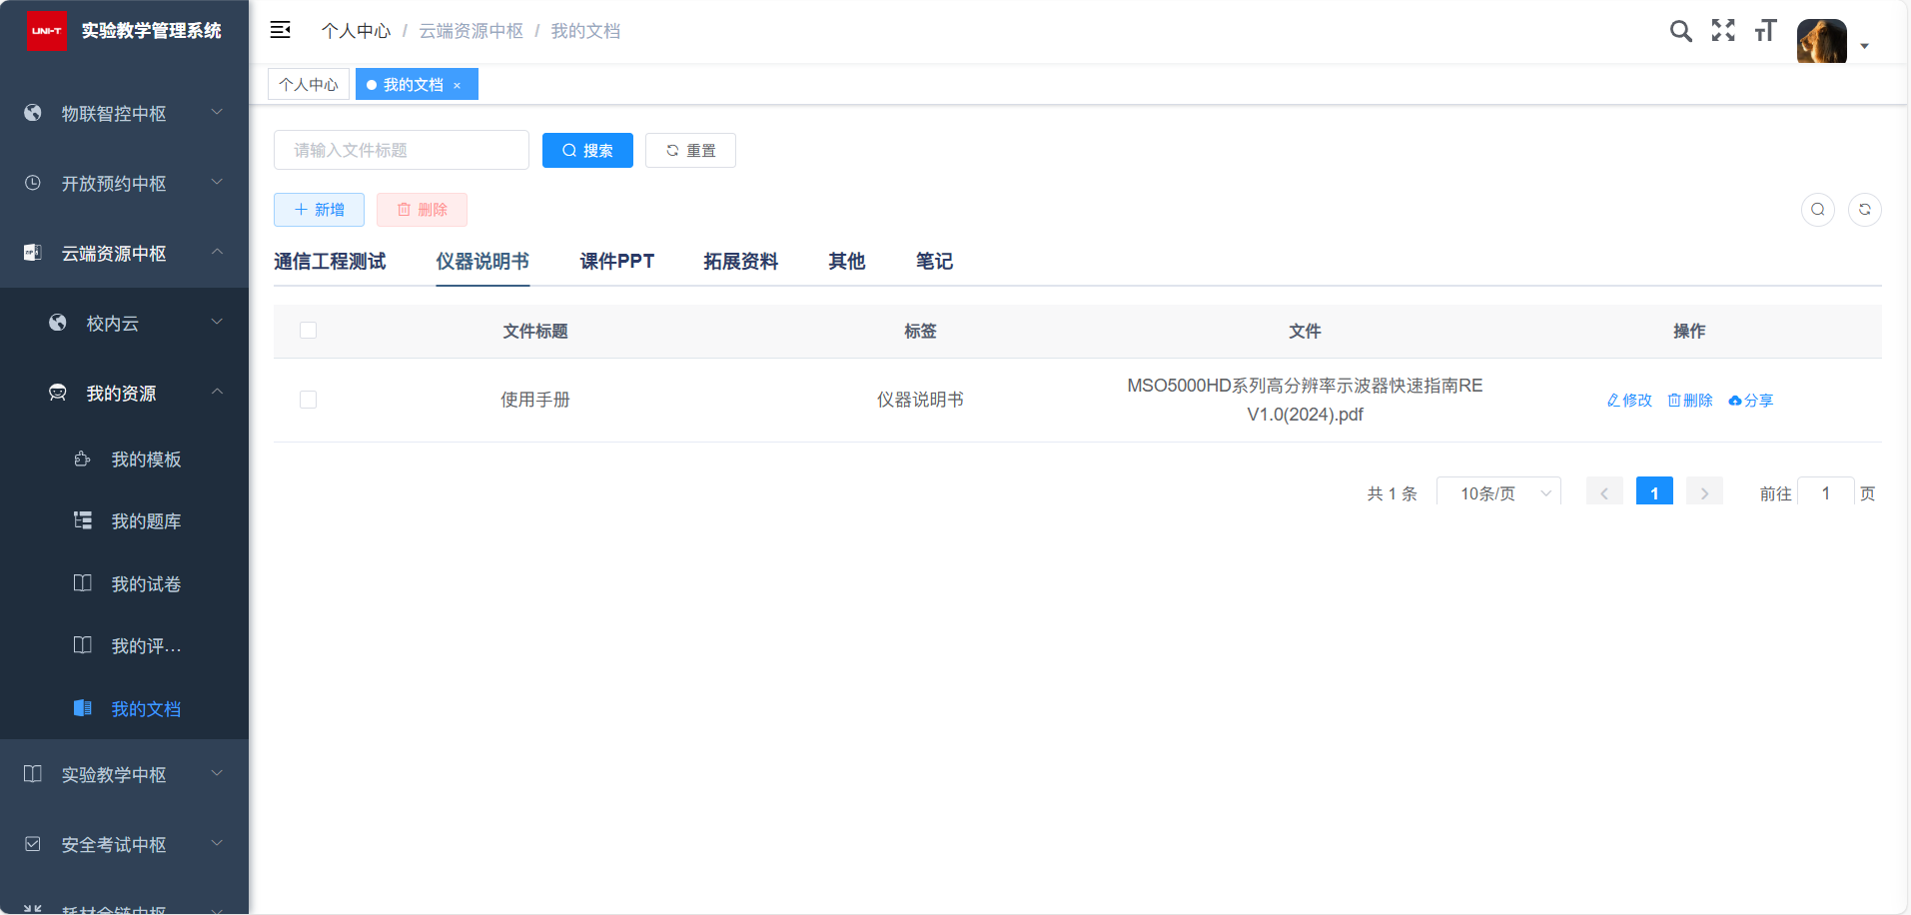Focus the 请输入文件标题 input field
This screenshot has height=915, width=1911.
click(x=401, y=151)
